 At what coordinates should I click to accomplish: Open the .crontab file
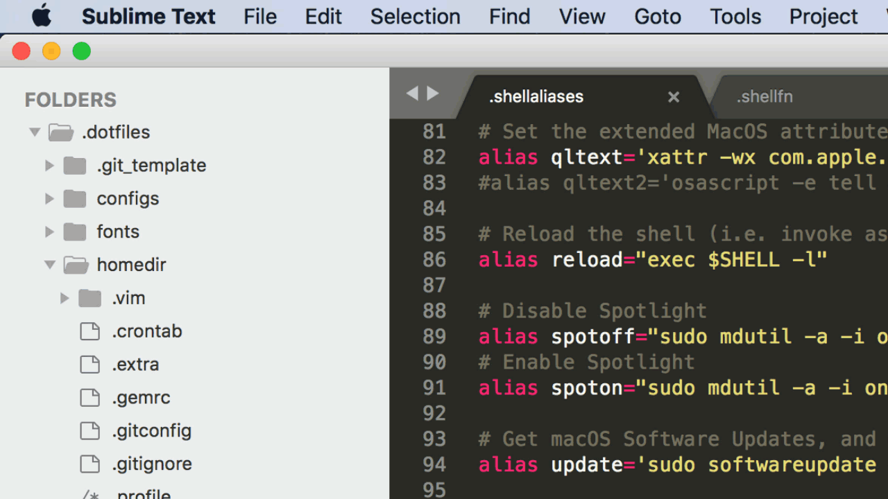click(x=147, y=331)
